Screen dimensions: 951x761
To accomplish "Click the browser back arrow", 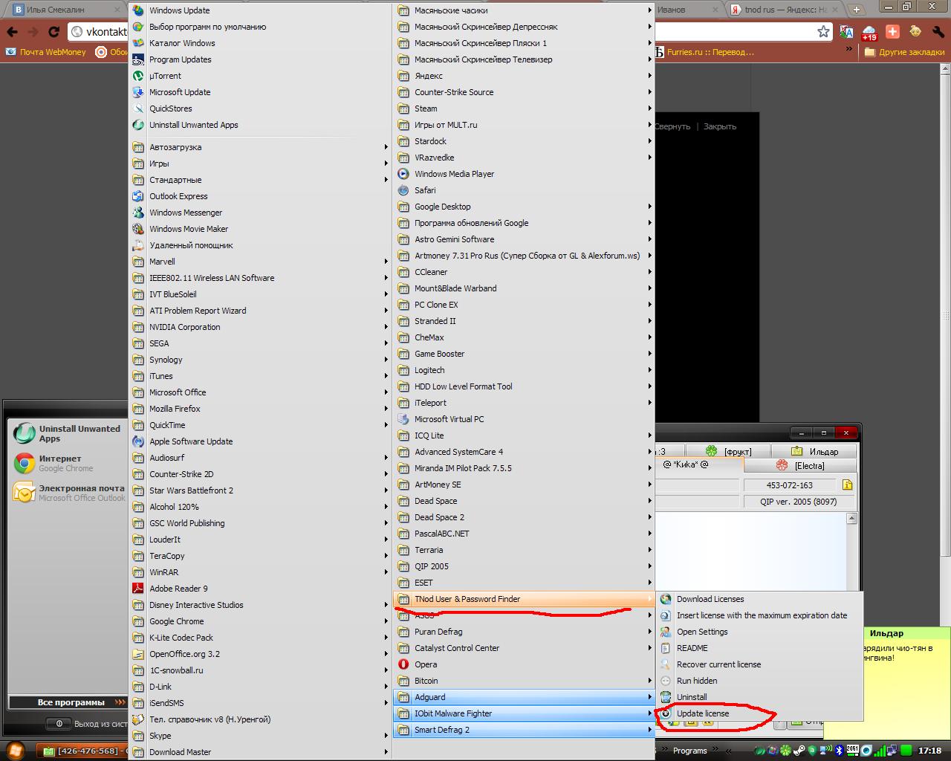I will tap(13, 32).
